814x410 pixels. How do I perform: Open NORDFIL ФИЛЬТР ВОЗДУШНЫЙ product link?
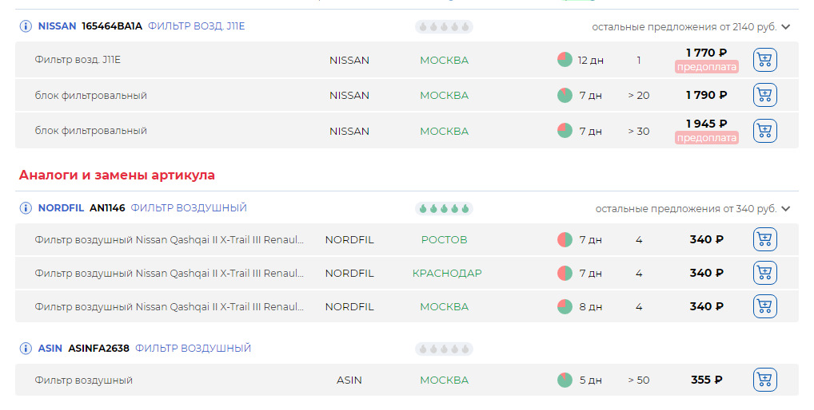click(189, 208)
